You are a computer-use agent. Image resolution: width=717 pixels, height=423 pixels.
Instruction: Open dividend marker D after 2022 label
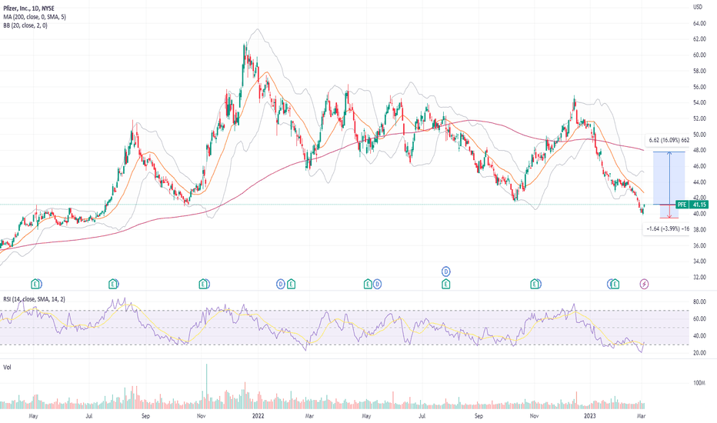point(281,285)
